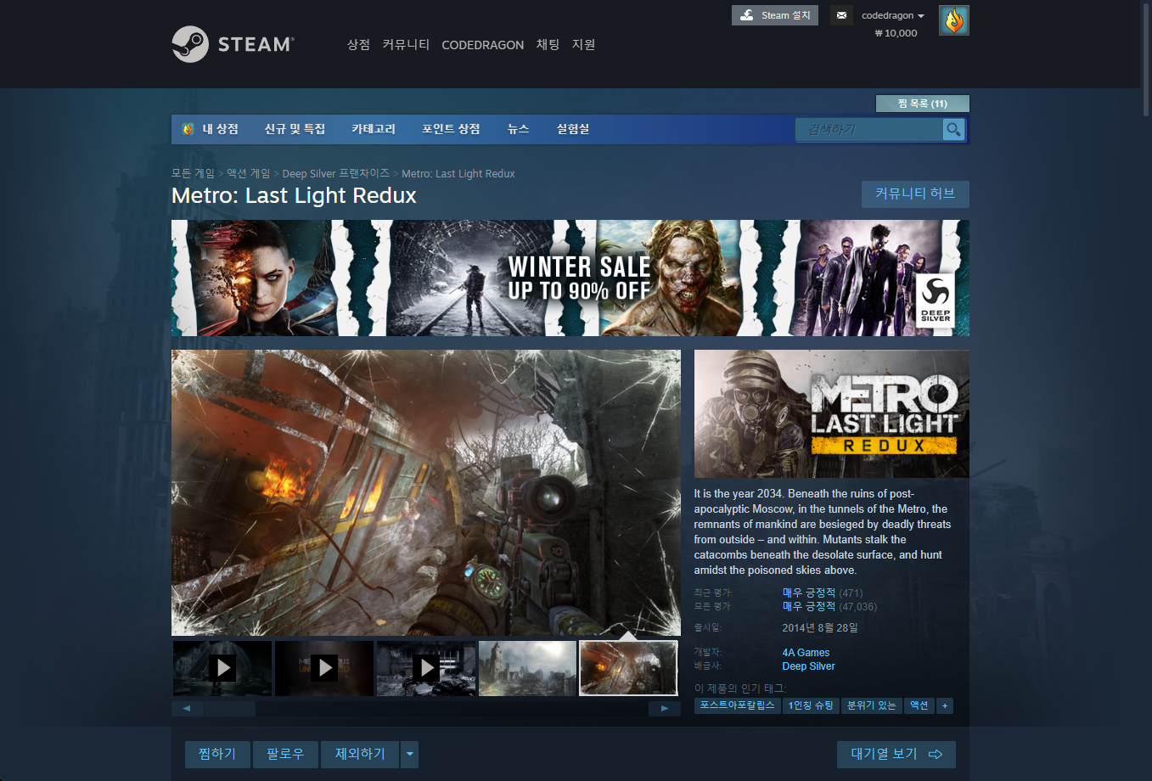Open the mail inbox envelope icon
1152x781 pixels.
tap(841, 15)
